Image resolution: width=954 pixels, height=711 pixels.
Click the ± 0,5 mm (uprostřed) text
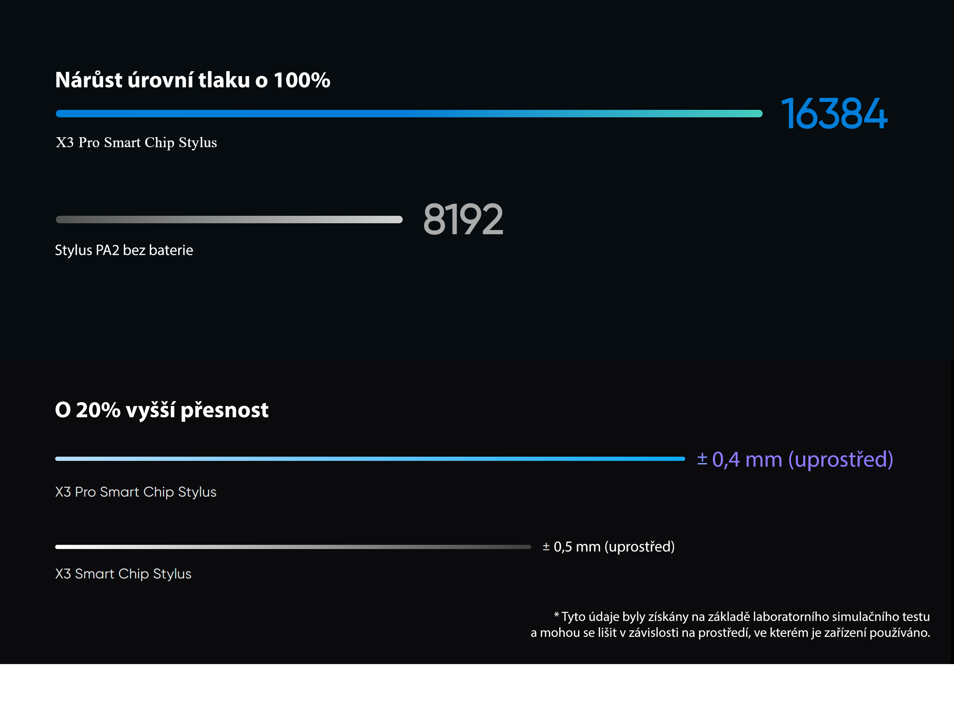click(x=609, y=547)
